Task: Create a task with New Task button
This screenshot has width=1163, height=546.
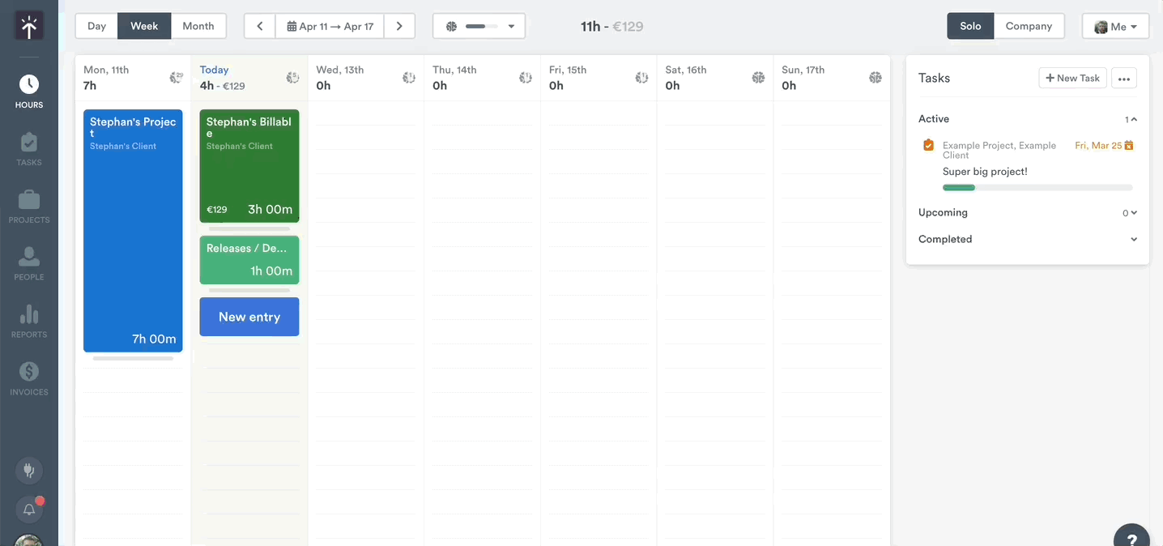Action: (1071, 77)
